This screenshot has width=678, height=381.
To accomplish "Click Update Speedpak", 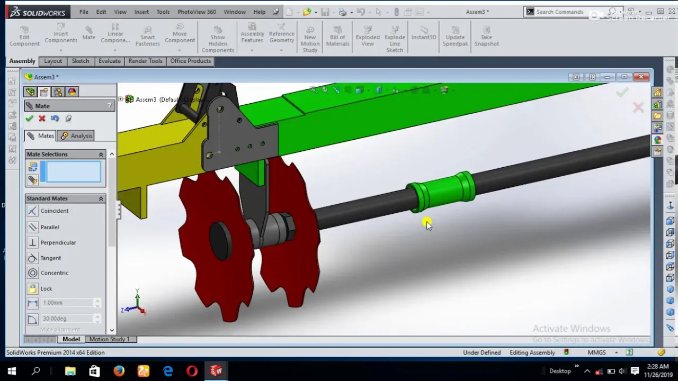I will 455,37.
